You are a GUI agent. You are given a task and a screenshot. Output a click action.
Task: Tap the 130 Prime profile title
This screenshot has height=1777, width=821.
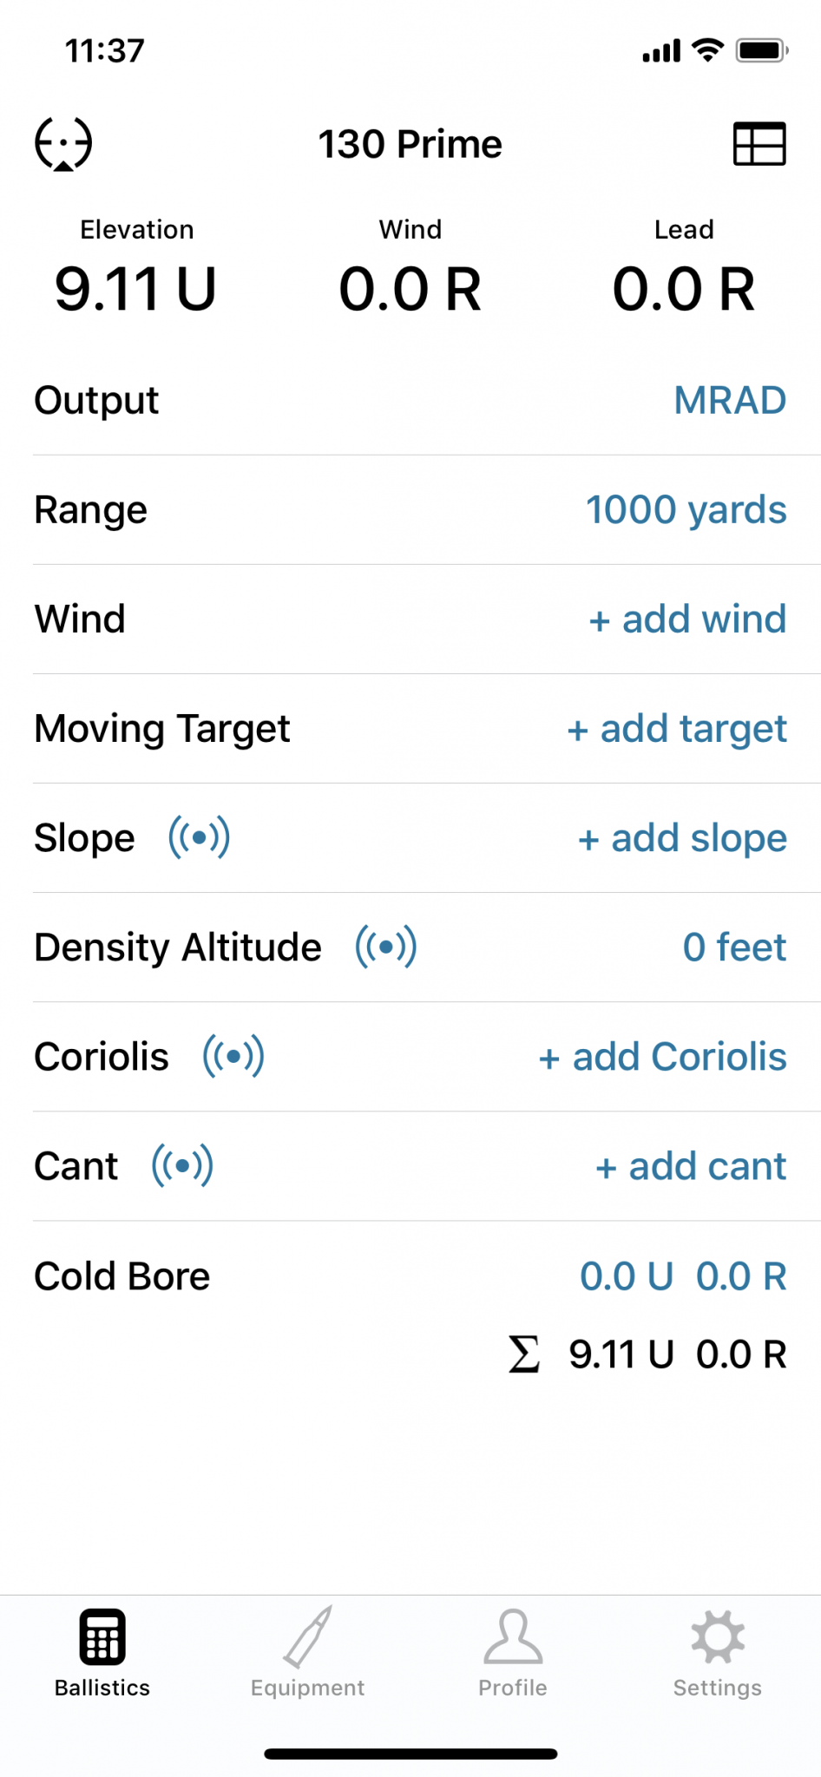click(410, 144)
